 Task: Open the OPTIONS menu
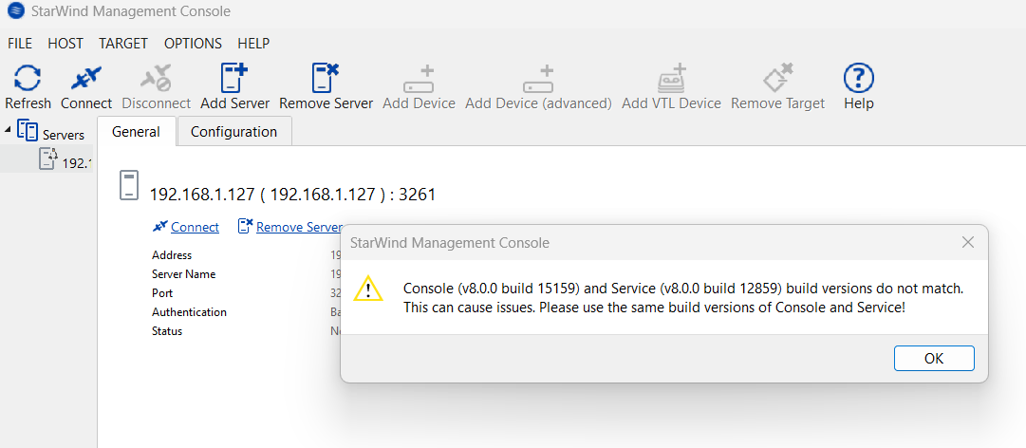coord(193,44)
